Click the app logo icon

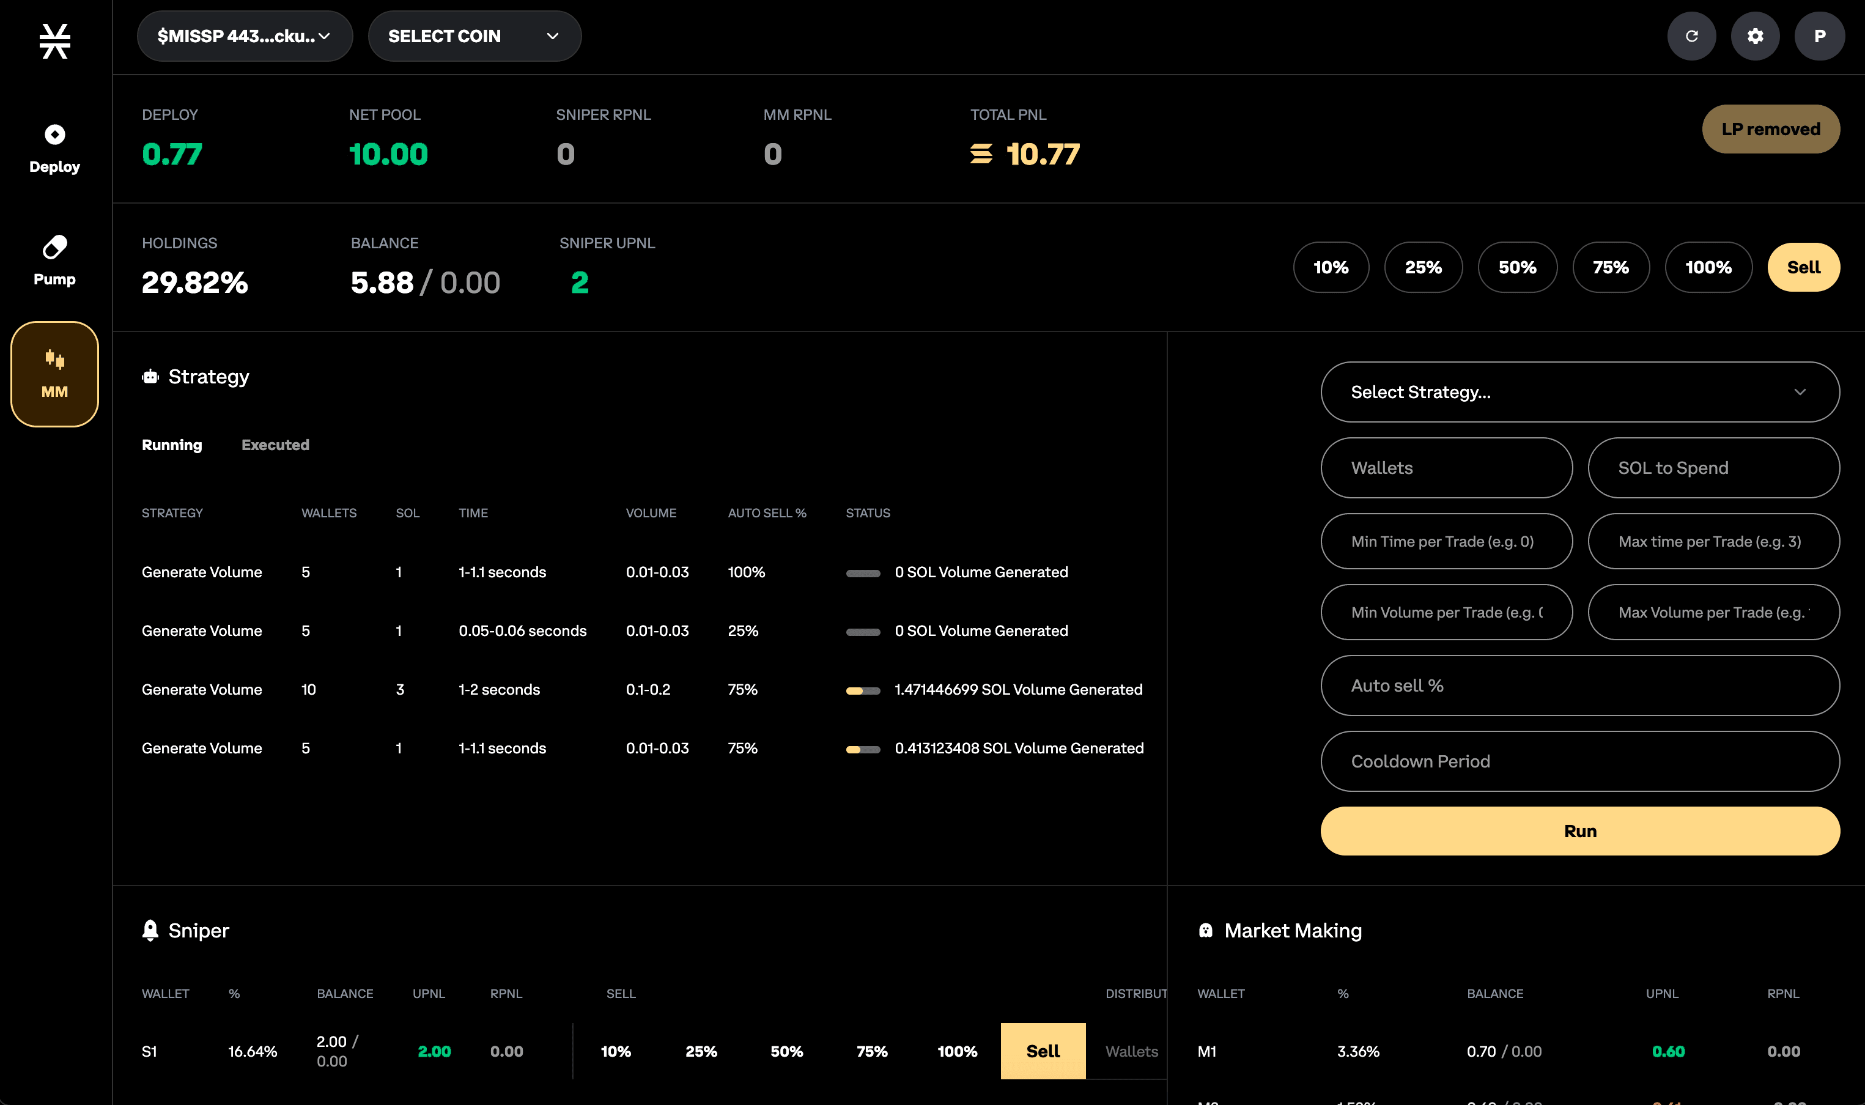[54, 41]
